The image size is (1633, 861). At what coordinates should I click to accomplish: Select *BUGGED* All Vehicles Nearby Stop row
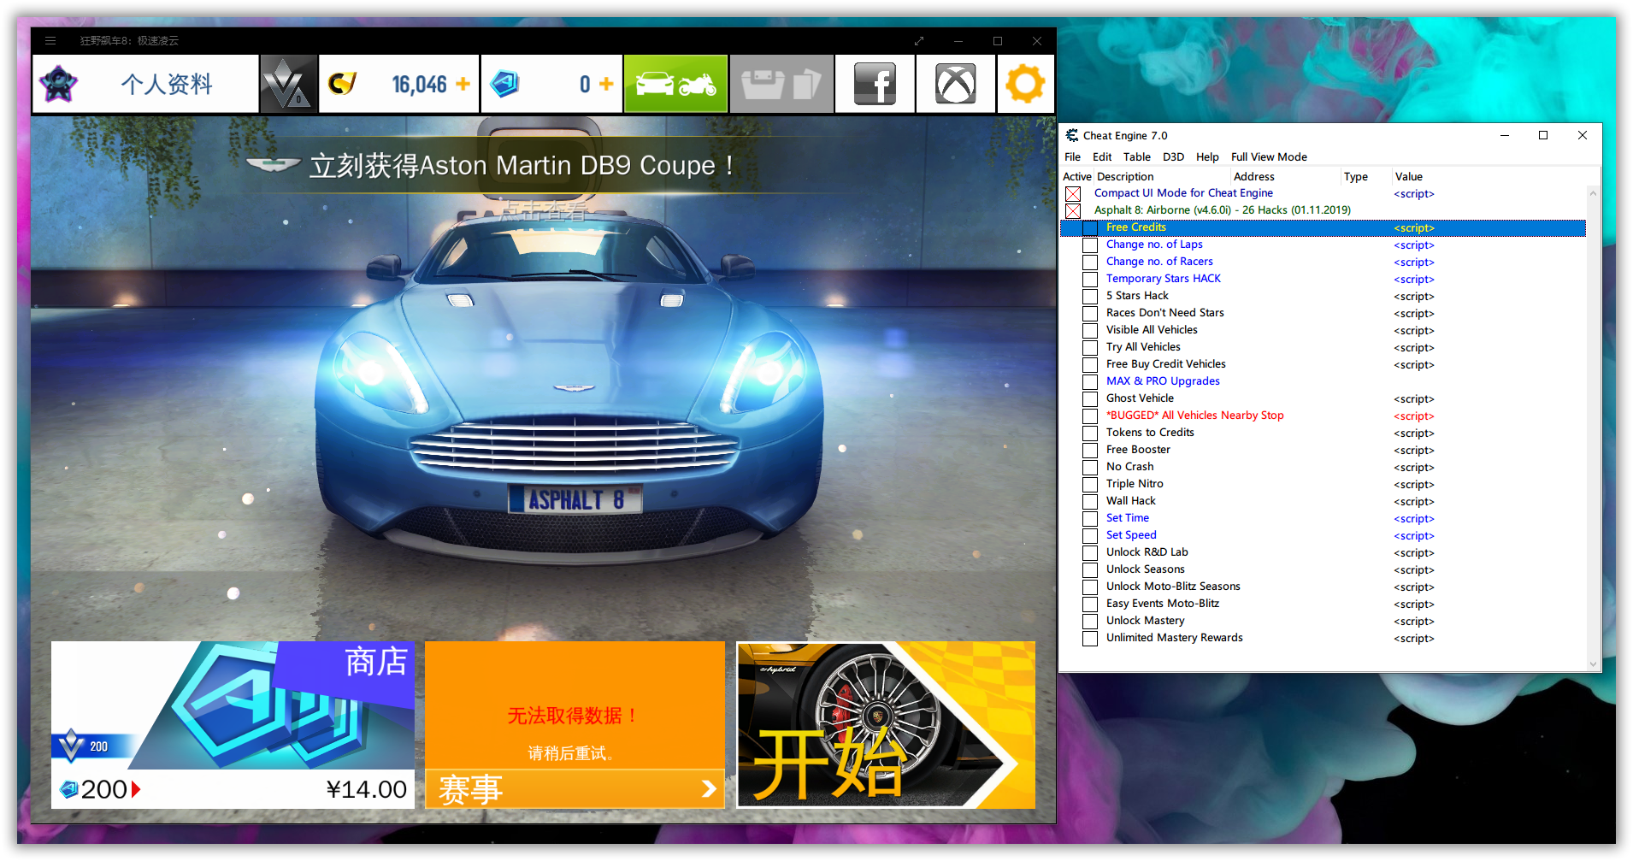click(1323, 416)
